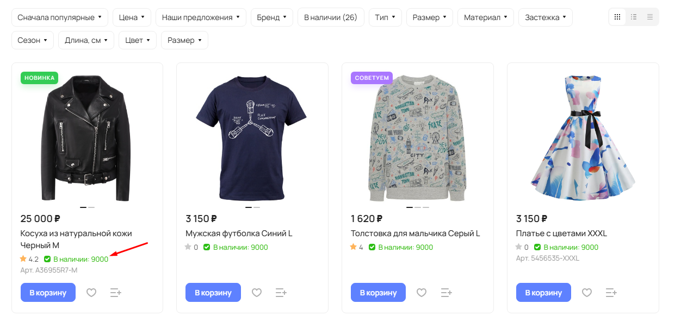Click 'В корзину' for the floral dress
This screenshot has height=316, width=681.
click(x=543, y=293)
